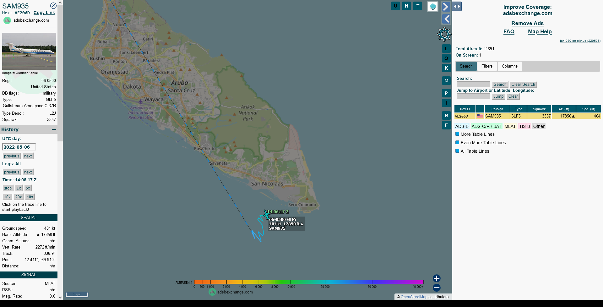
Task: Enable All Table Lines checkbox
Action: pyautogui.click(x=457, y=151)
